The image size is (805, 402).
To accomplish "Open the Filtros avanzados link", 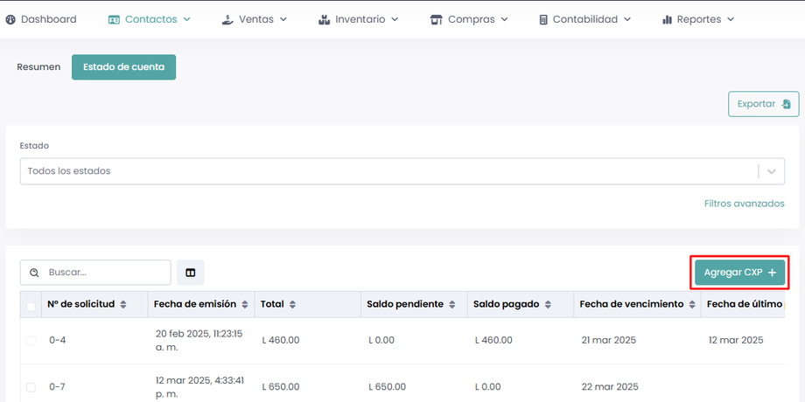I will point(744,204).
